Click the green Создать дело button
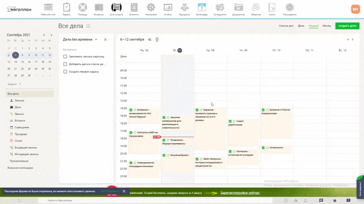Image resolution: width=364 pixels, height=204 pixels. (x=347, y=26)
